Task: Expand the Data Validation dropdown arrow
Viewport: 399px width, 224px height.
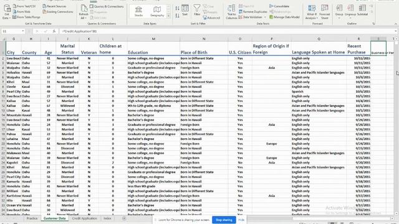Action: [x=265, y=17]
